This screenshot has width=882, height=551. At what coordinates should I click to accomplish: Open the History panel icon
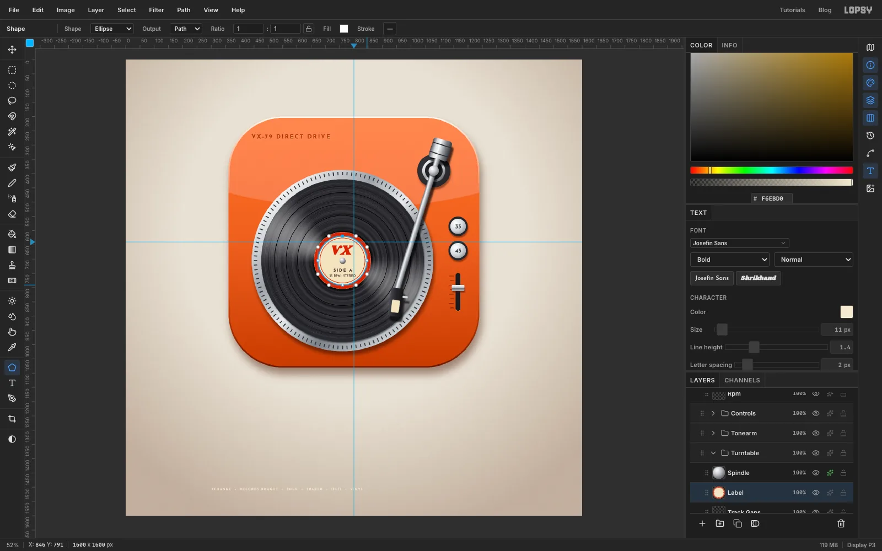coord(870,136)
